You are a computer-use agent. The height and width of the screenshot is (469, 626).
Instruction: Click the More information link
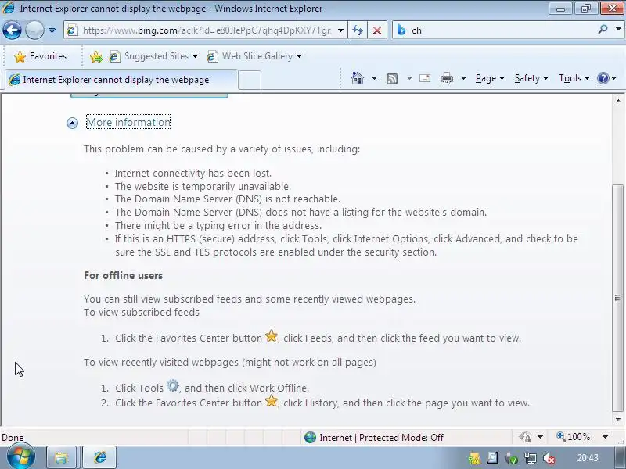click(x=128, y=122)
